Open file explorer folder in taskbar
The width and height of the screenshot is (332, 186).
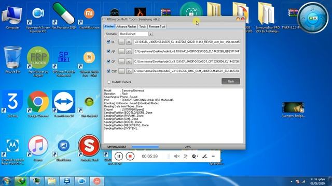point(51,181)
